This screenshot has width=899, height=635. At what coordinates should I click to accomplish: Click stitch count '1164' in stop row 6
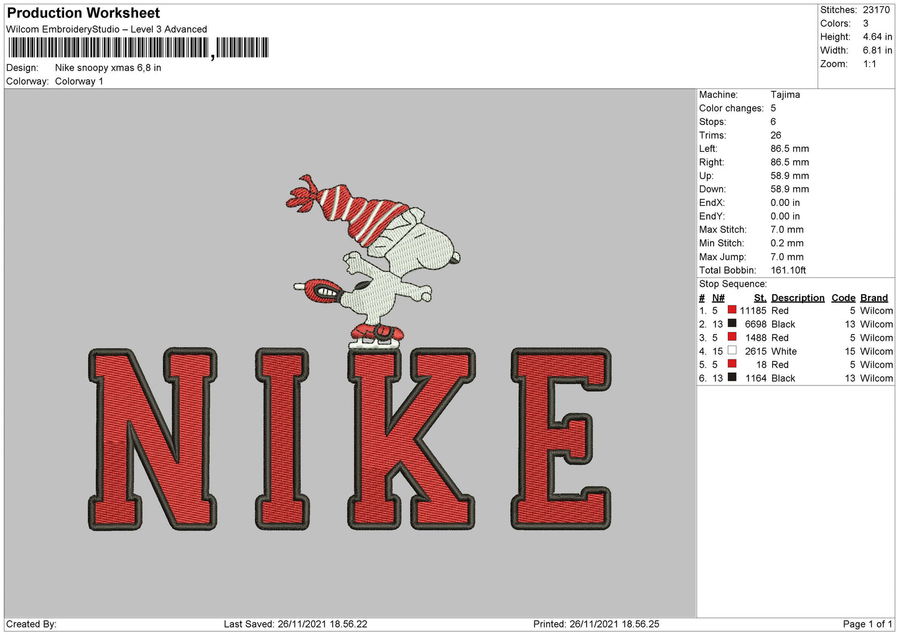[x=756, y=378]
